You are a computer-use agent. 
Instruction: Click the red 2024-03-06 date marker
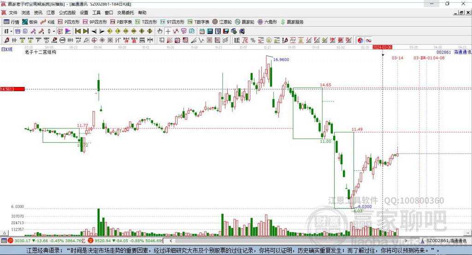(x=382, y=47)
